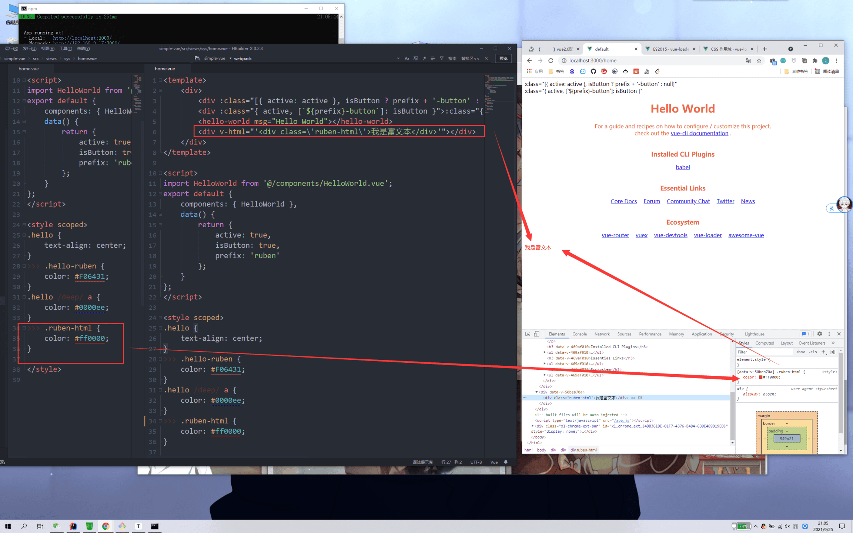Open the vue-cli documentation link
This screenshot has height=533, width=853.
tap(699, 133)
